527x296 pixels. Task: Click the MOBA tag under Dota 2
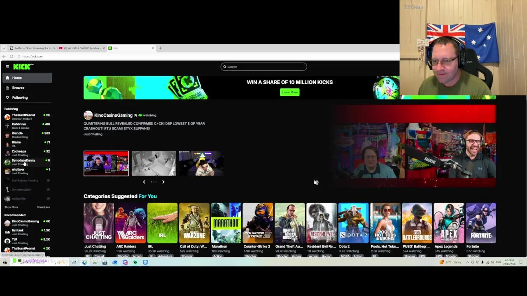click(x=345, y=256)
